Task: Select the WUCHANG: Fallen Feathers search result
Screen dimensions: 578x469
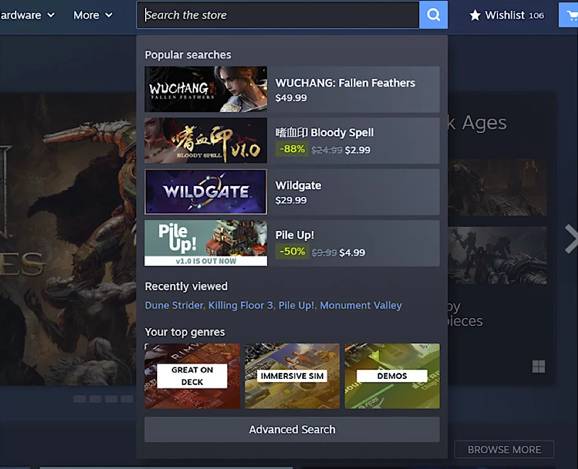Action: pos(292,90)
